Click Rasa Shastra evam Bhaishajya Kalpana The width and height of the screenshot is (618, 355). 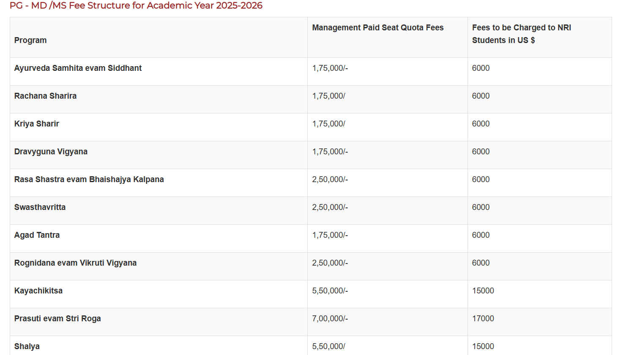(89, 180)
